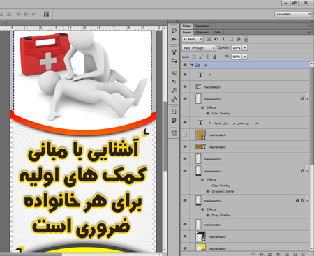Add a layer style via bottom fx icon
The height and width of the screenshot is (256, 314).
click(262, 254)
